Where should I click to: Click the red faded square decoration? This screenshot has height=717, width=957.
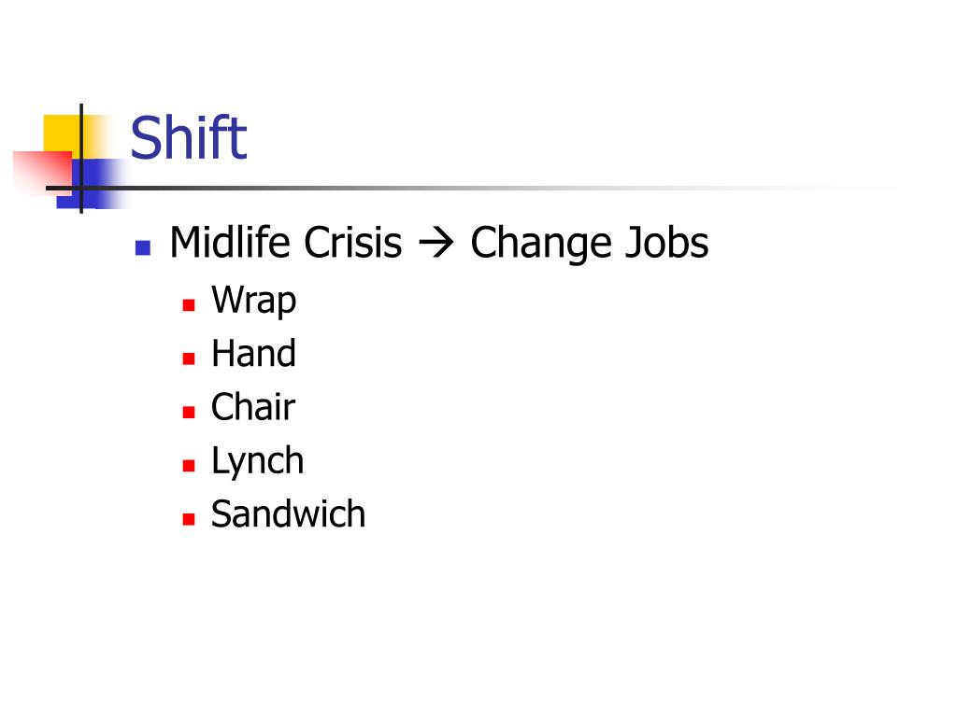pyautogui.click(x=41, y=173)
